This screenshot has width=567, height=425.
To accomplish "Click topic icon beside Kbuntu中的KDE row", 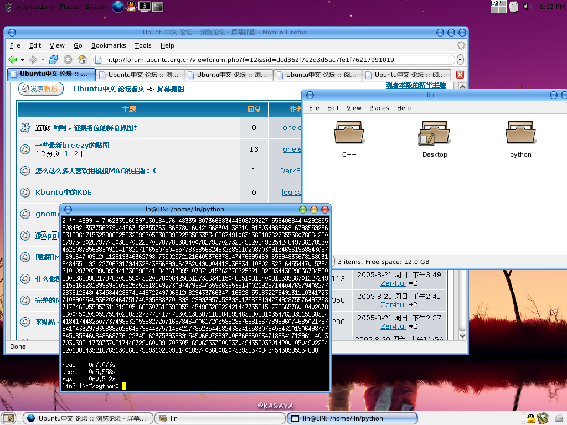I will tap(25, 192).
